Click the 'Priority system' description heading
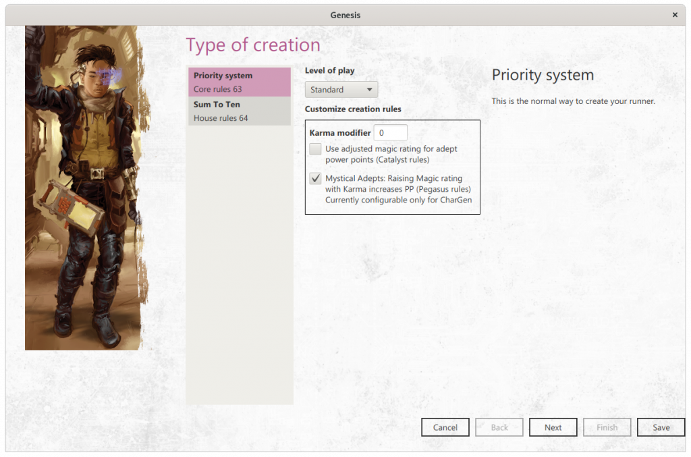The image size is (691, 457). (543, 75)
